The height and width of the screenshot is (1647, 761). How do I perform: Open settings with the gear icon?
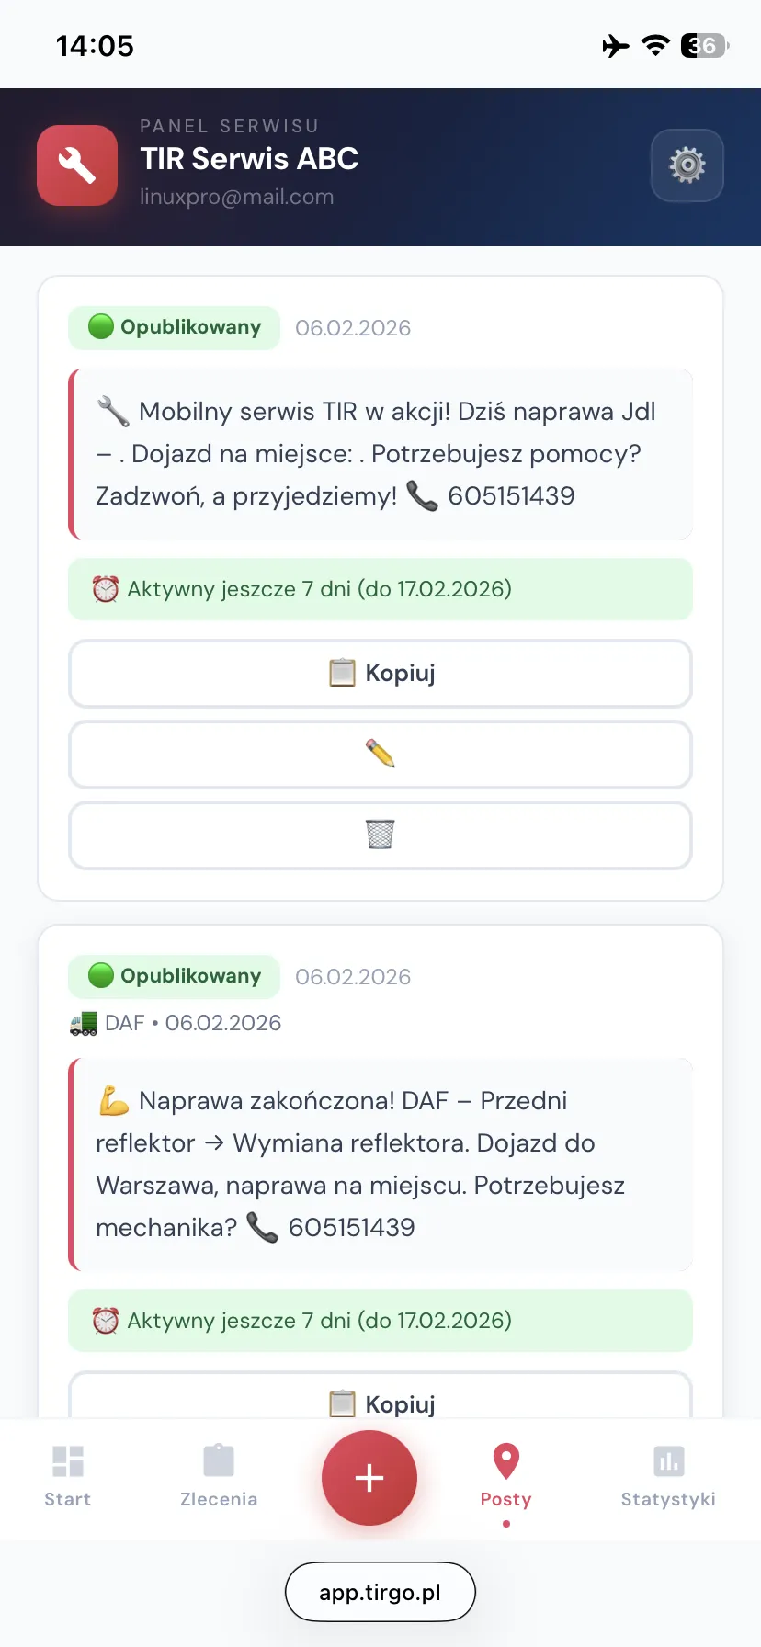(x=687, y=165)
